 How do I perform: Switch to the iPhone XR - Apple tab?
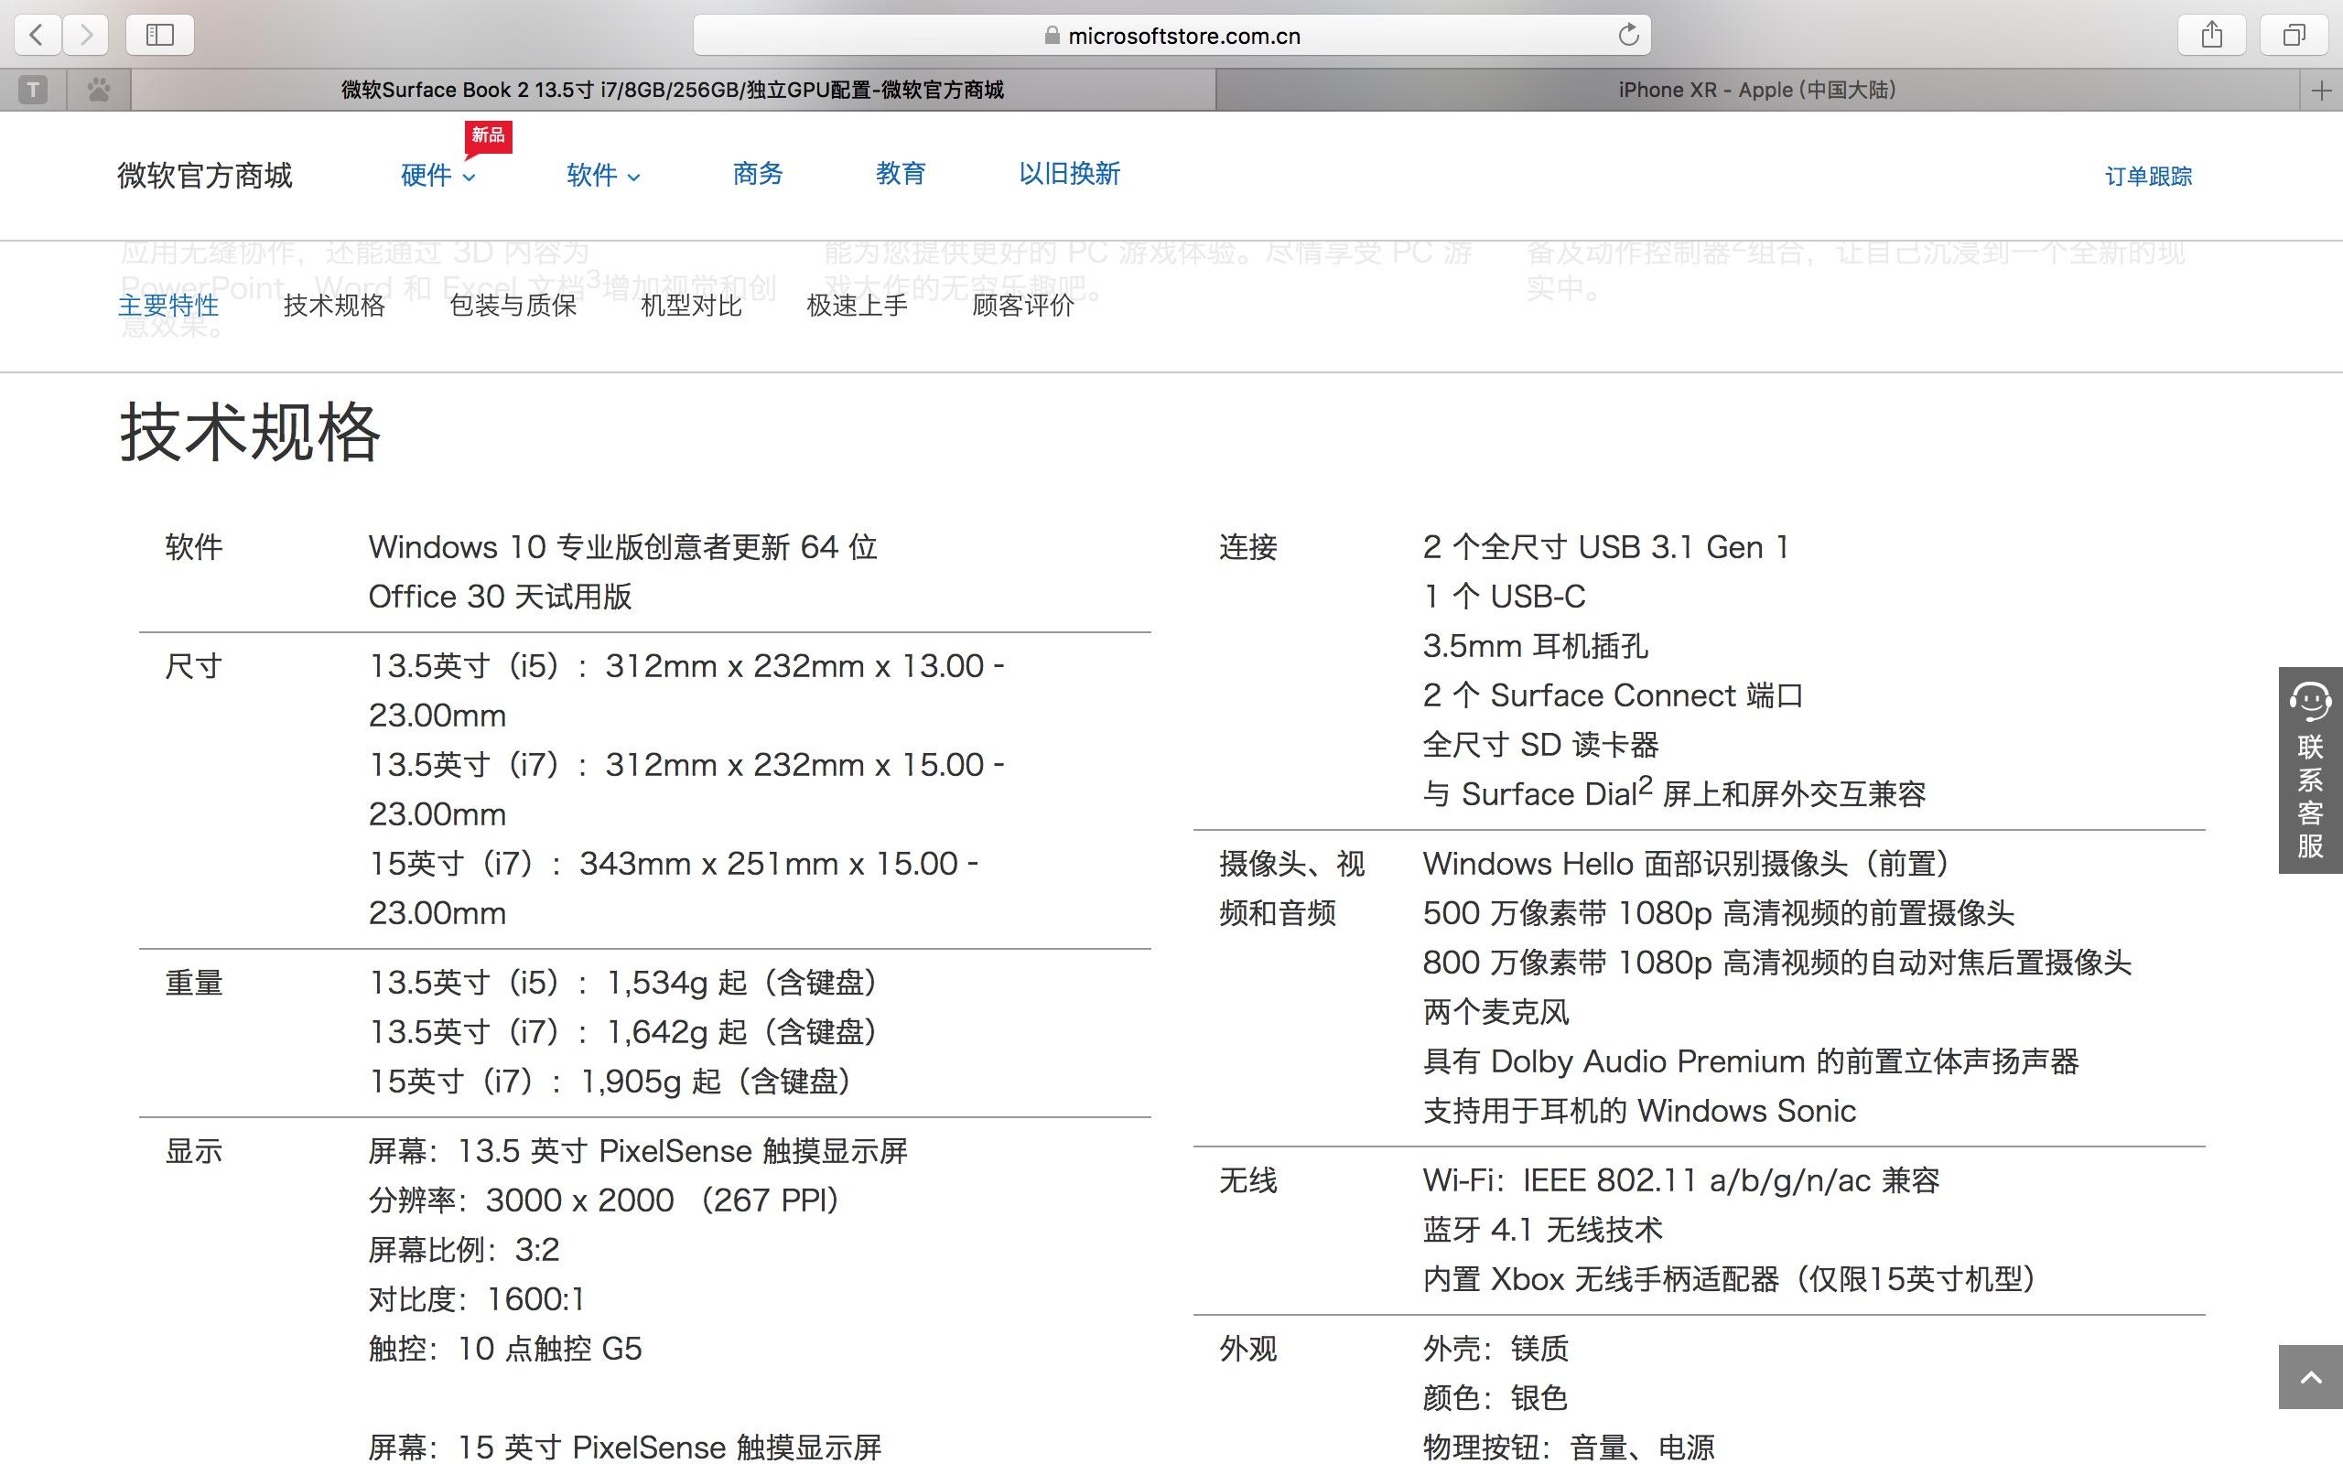[1757, 91]
